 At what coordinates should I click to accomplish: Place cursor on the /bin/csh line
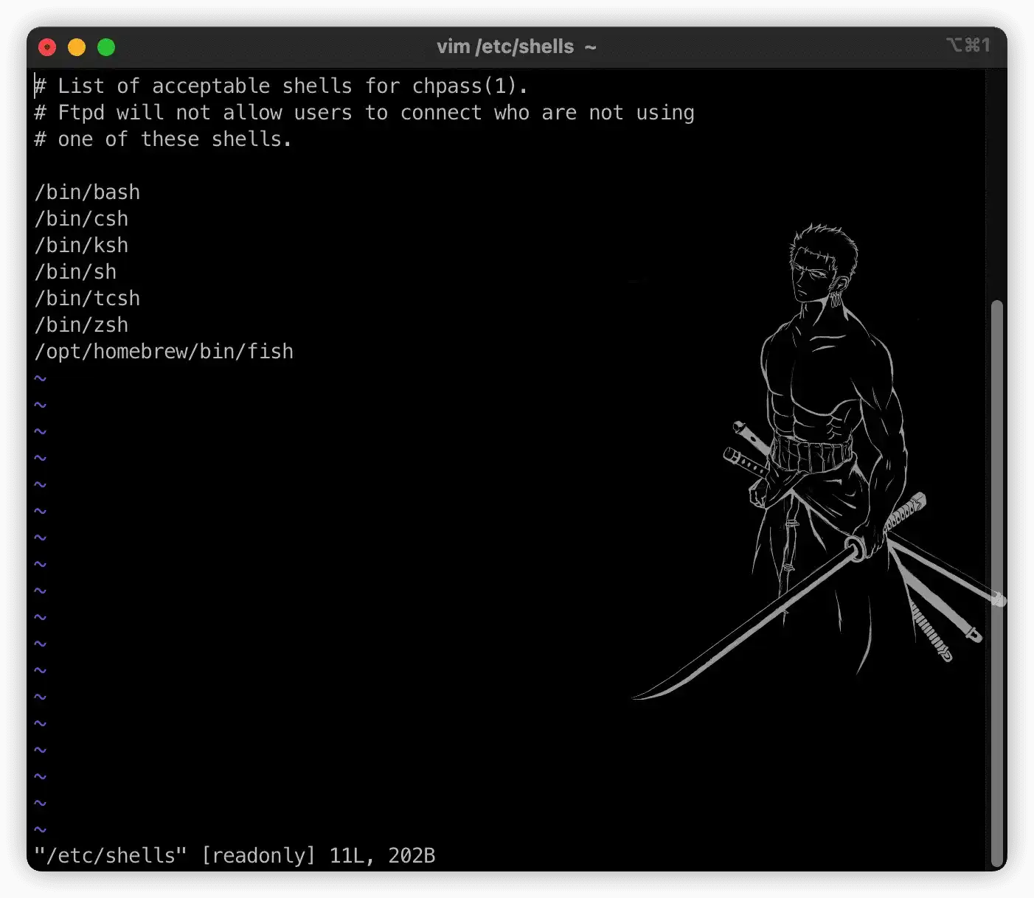(x=81, y=219)
